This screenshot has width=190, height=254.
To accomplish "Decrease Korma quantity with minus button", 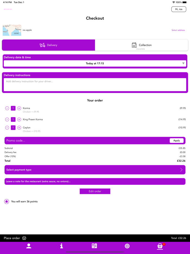I will [x=7, y=108].
